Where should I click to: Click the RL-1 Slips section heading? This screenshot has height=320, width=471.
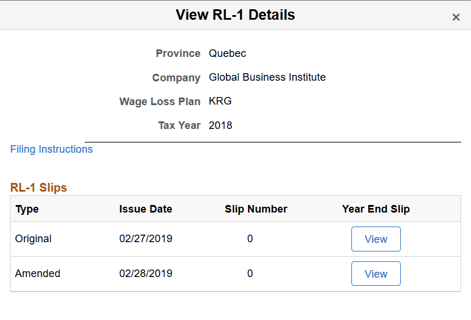click(39, 188)
